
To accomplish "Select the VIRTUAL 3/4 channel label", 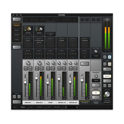I will coord(73,103).
